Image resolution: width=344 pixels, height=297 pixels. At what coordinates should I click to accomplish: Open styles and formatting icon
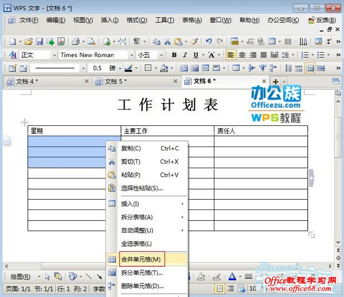(x=13, y=55)
